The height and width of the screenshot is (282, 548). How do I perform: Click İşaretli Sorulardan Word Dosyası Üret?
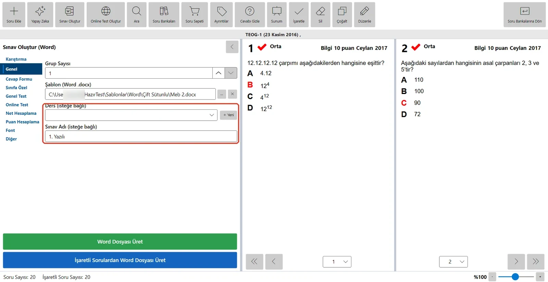tap(120, 260)
